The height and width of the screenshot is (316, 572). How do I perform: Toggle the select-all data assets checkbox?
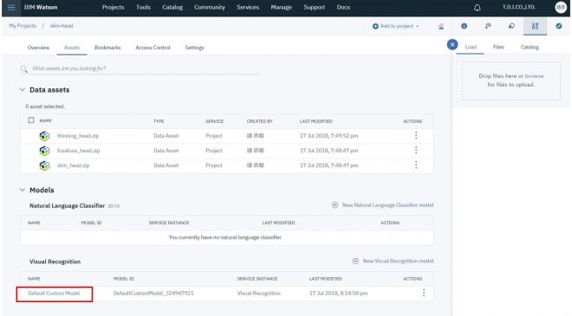(x=31, y=120)
